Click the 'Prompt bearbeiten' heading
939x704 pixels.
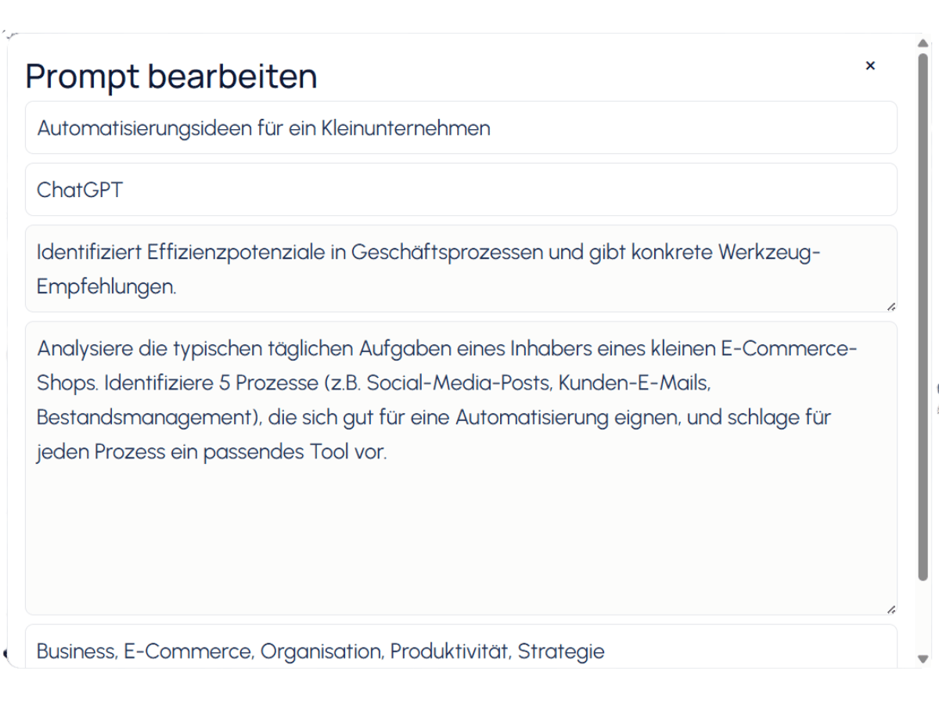point(171,76)
